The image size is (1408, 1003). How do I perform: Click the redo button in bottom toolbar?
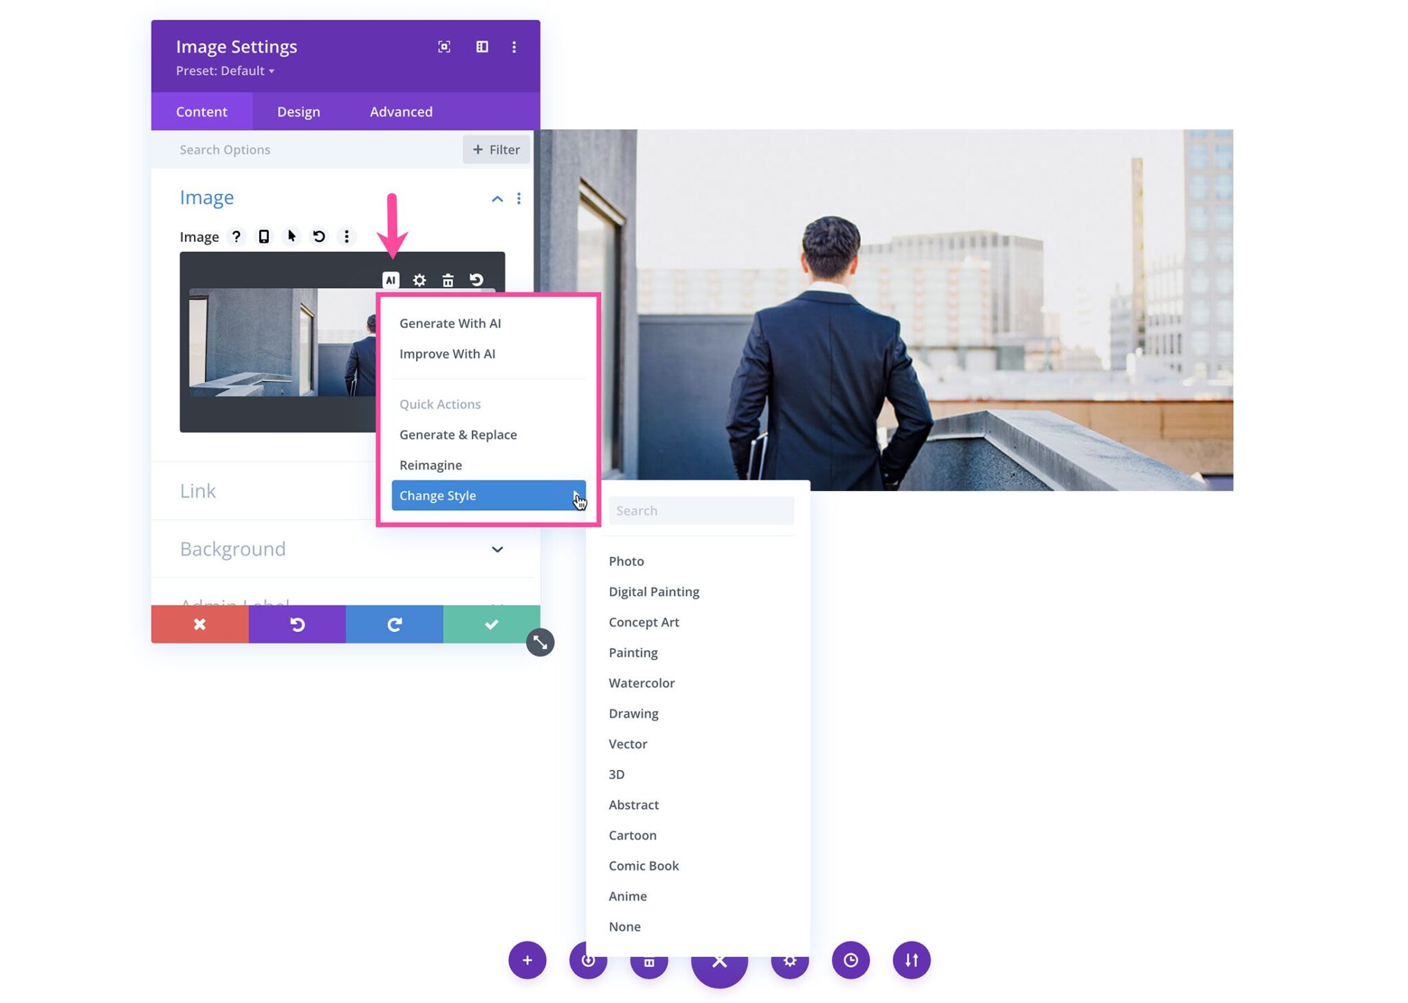394,623
